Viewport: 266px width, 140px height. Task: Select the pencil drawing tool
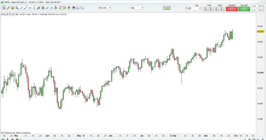pos(8,8)
